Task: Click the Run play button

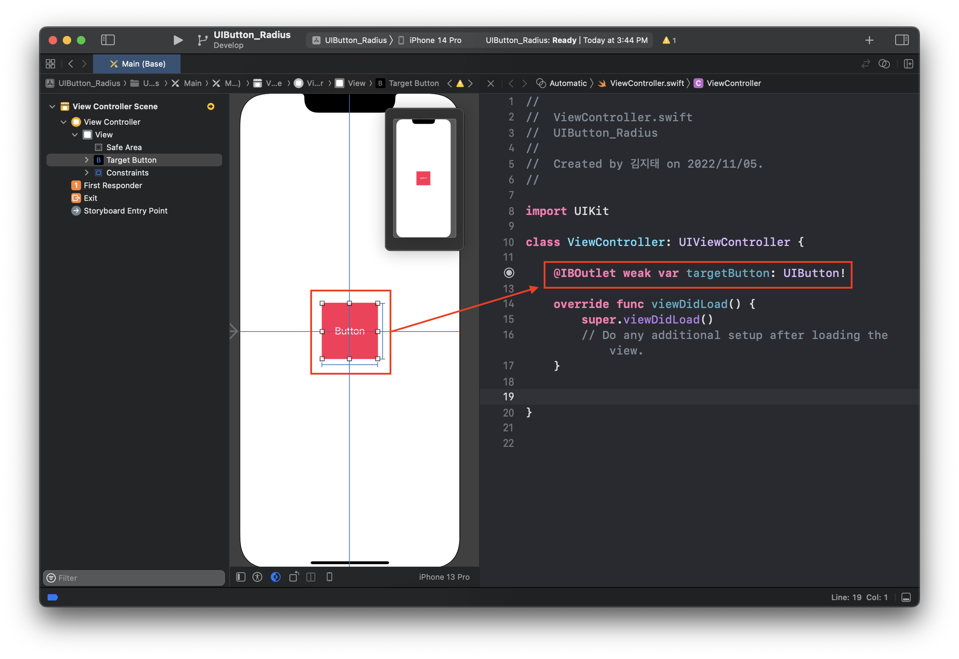Action: pos(178,40)
